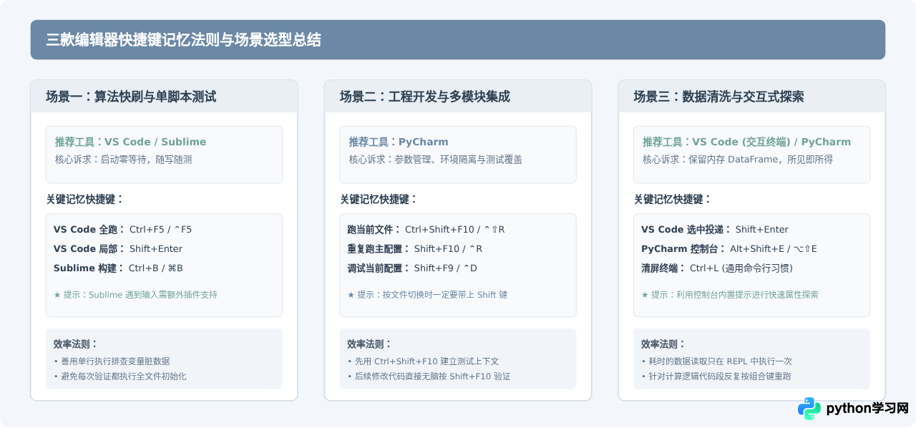Viewport: 916px width, 428px height.
Task: Select heading 场景三:数据清洗与交互式探索
Action: pos(718,96)
